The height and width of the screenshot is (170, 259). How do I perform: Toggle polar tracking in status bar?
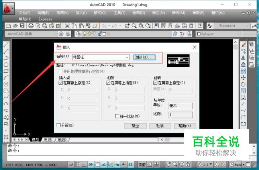click(91, 164)
